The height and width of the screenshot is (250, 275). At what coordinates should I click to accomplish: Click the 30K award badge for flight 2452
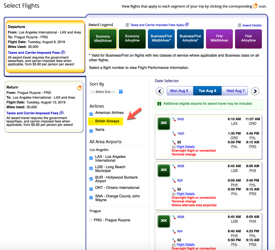click(164, 123)
